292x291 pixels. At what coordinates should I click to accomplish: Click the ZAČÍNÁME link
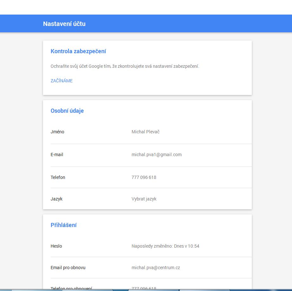click(x=61, y=81)
